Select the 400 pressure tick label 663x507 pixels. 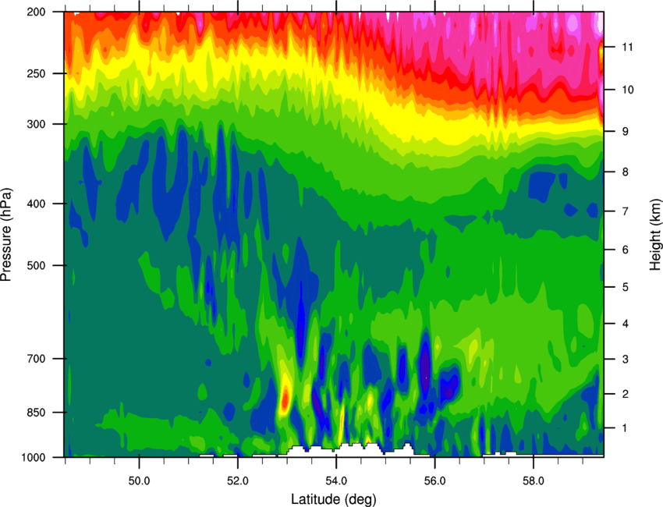pyautogui.click(x=37, y=204)
